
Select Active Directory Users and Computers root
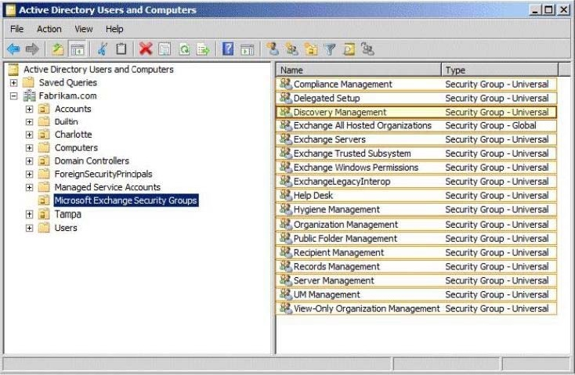pyautogui.click(x=98, y=69)
